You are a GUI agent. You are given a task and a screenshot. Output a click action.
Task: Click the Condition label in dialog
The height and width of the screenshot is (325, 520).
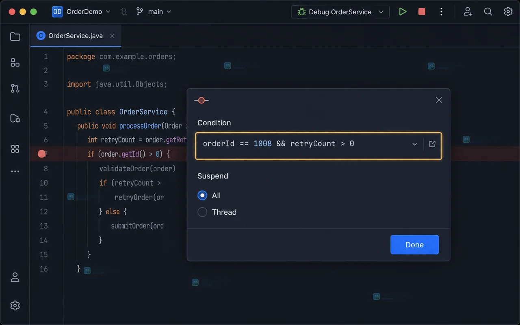(x=214, y=123)
